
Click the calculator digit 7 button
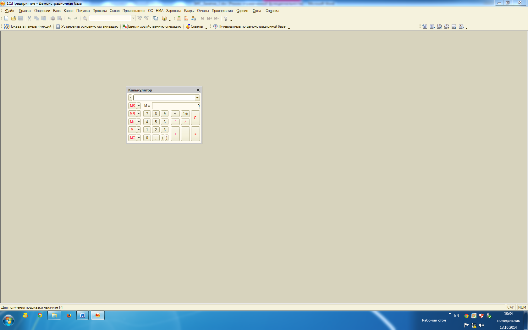147,114
